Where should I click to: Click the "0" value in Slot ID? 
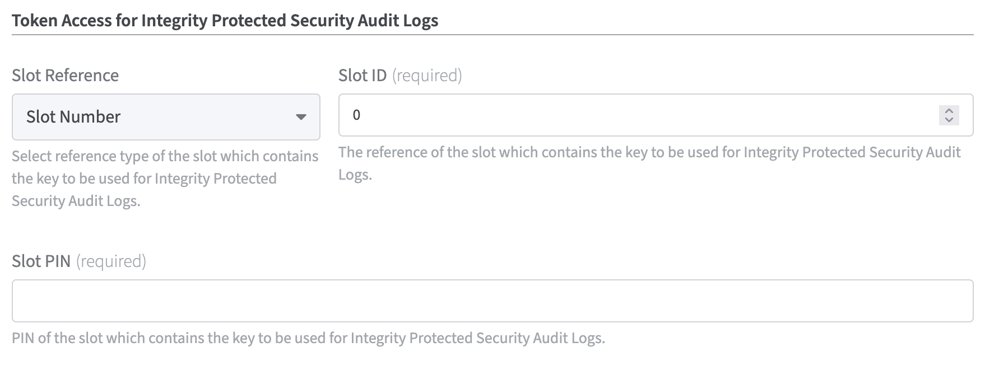[356, 115]
